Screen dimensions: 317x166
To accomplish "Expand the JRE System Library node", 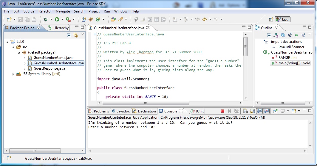I will 13,74.
